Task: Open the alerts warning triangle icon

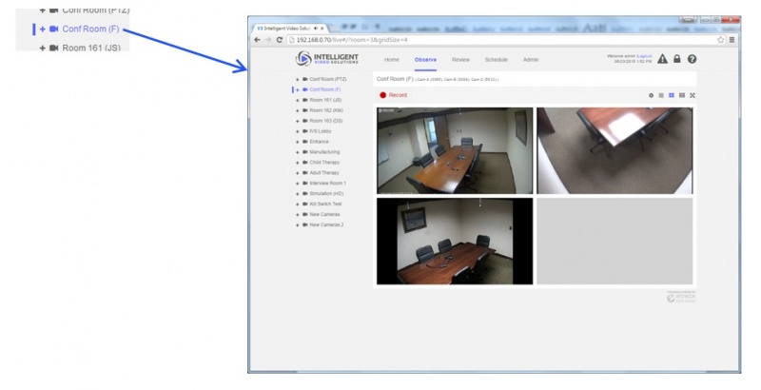Action: (662, 59)
